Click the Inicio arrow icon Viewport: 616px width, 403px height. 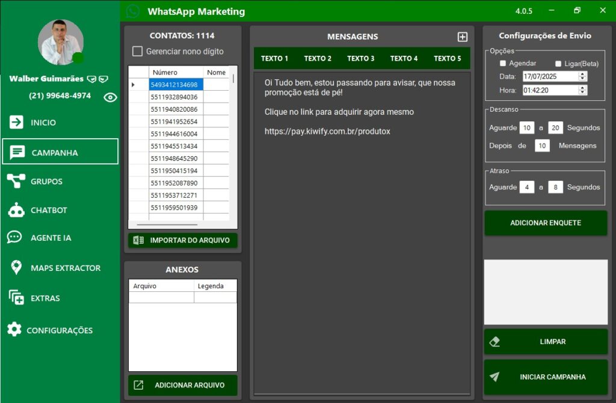pos(16,123)
